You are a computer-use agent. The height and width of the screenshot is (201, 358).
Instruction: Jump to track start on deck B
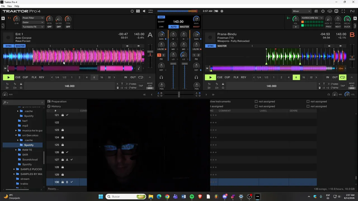207,68
